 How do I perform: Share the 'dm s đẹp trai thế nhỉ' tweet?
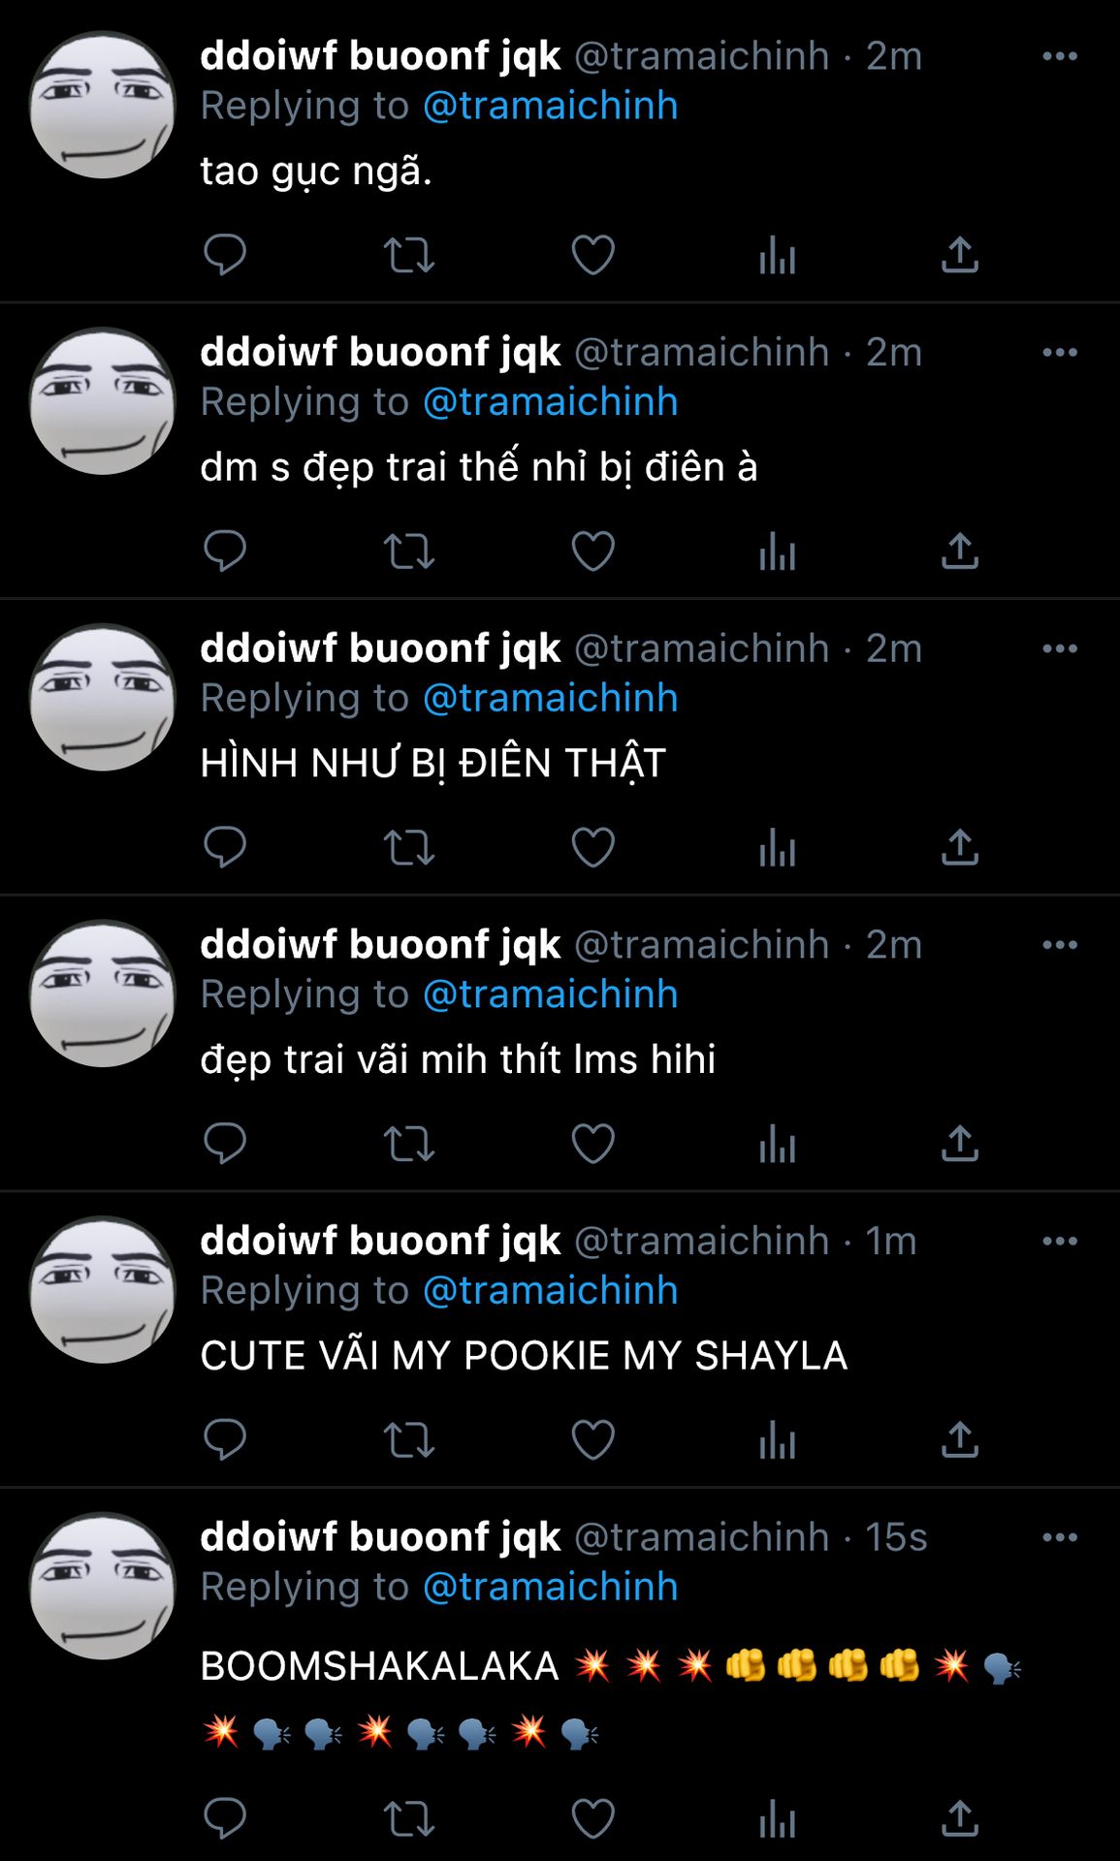960,552
